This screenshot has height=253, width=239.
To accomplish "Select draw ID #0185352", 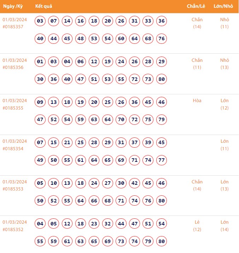I will (13, 229).
